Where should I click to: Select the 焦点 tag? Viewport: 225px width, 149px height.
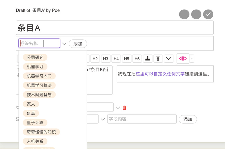point(31,113)
